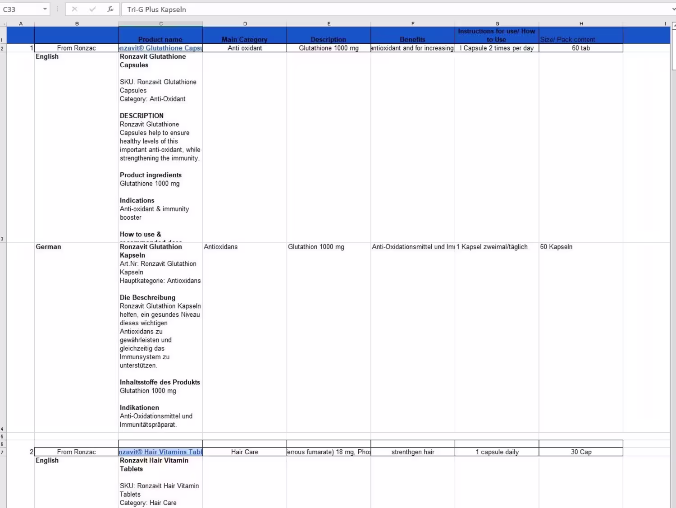Select the '30 Cap' cell
This screenshot has width=676, height=508.
coord(581,452)
